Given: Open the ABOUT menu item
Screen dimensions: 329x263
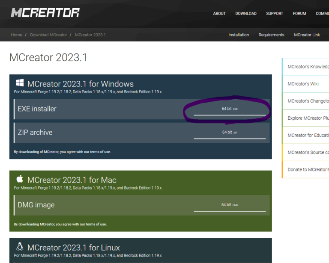Looking at the screenshot, I should [x=219, y=14].
